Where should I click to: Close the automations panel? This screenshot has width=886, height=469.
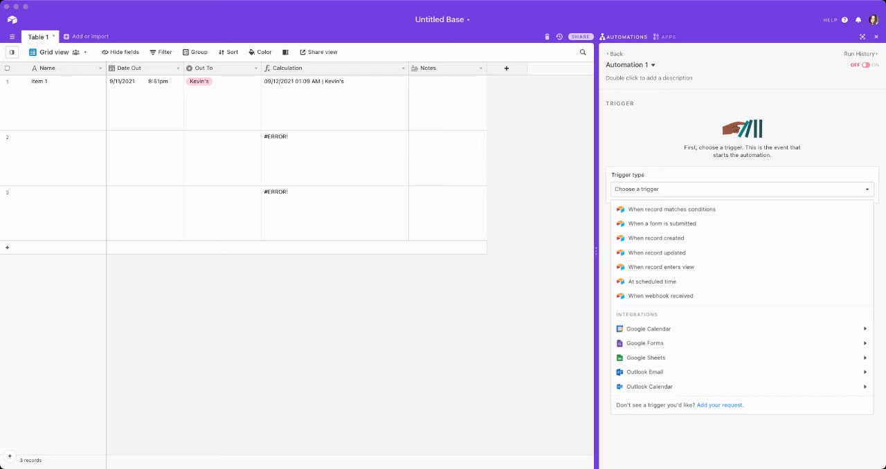pyautogui.click(x=875, y=37)
